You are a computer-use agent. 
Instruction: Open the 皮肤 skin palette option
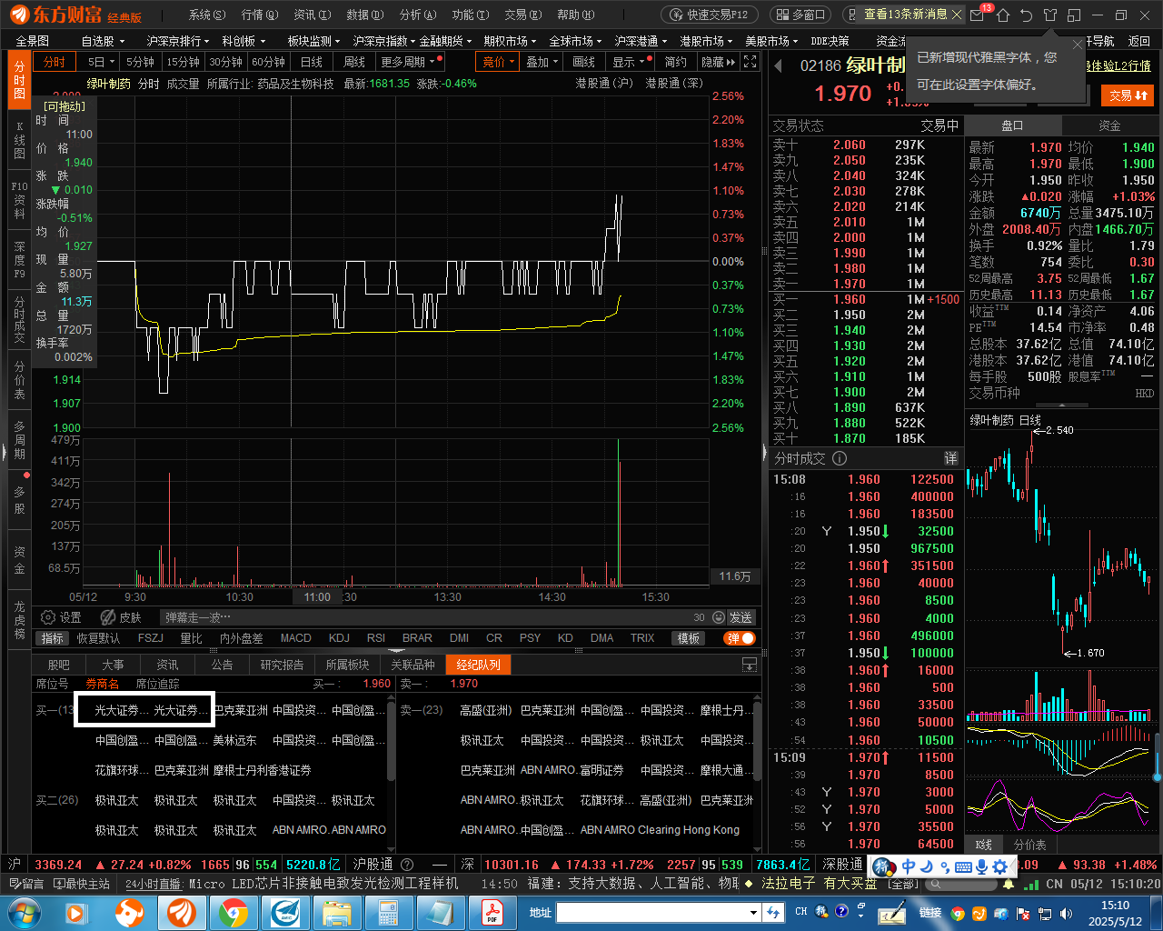point(121,617)
